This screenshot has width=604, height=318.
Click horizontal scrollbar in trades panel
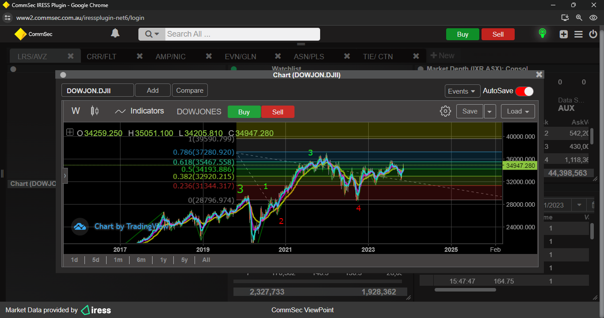click(x=465, y=290)
